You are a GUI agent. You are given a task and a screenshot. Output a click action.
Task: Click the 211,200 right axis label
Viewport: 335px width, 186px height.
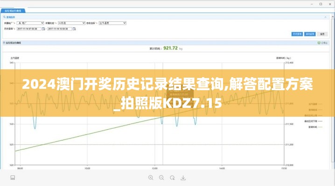pyautogui.click(x=289, y=145)
